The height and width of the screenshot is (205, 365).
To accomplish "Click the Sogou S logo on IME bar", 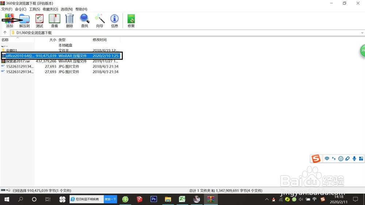I will pyautogui.click(x=316, y=159).
